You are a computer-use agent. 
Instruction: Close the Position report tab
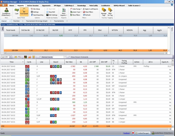[x=23, y=21]
